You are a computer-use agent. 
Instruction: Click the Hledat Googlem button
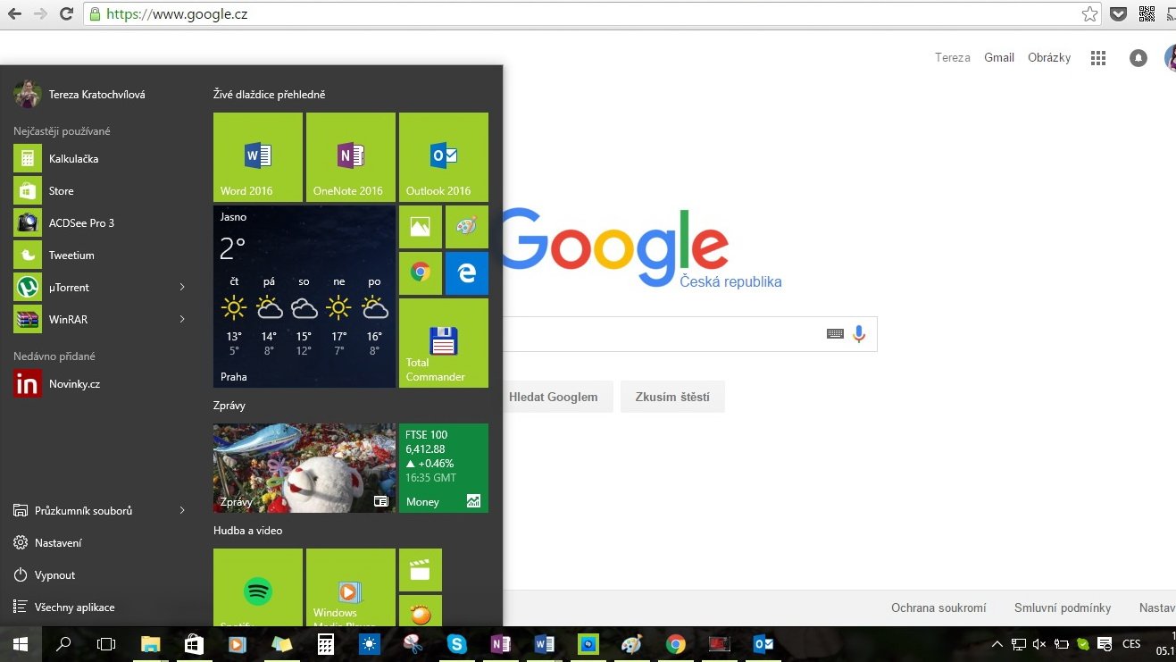tap(554, 397)
